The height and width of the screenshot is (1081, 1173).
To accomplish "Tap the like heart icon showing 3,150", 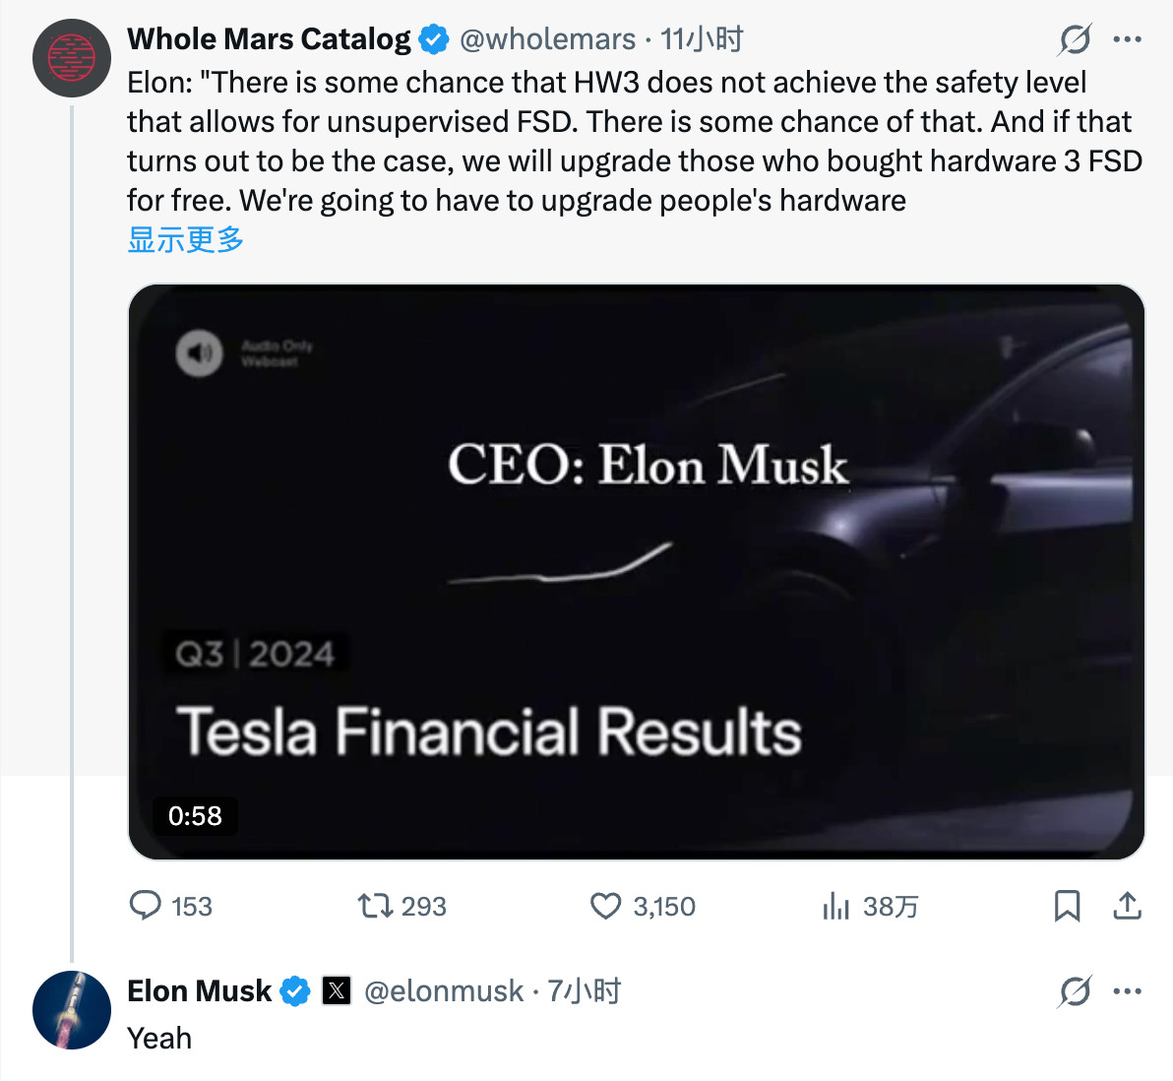I will [607, 906].
